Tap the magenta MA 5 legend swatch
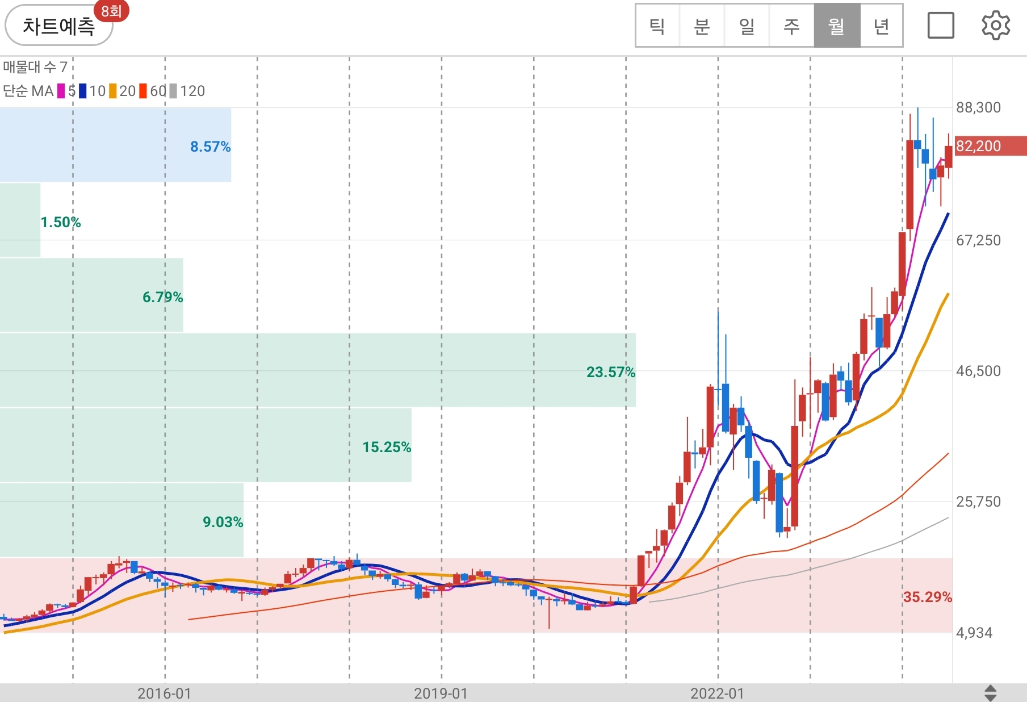Screen dimensions: 1027x702 [x=61, y=91]
